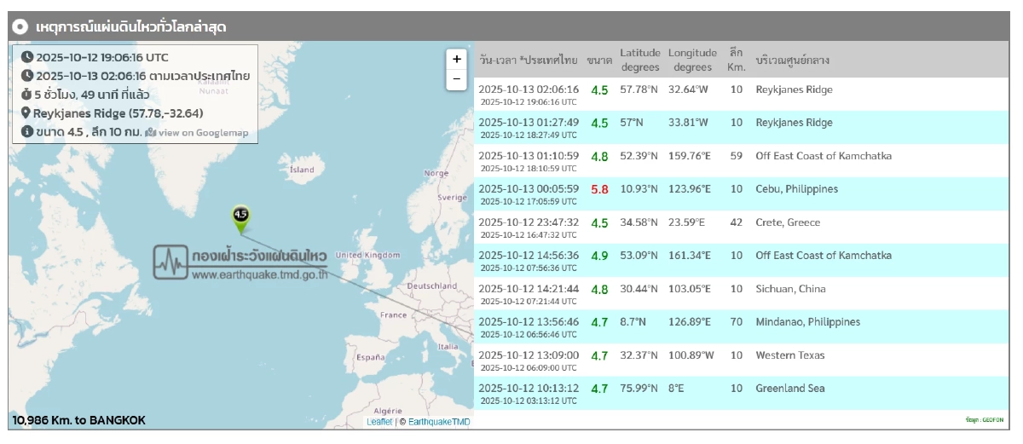Image resolution: width=1023 pixels, height=444 pixels.
Task: Open the view on Googlemap link
Action: pos(198,132)
